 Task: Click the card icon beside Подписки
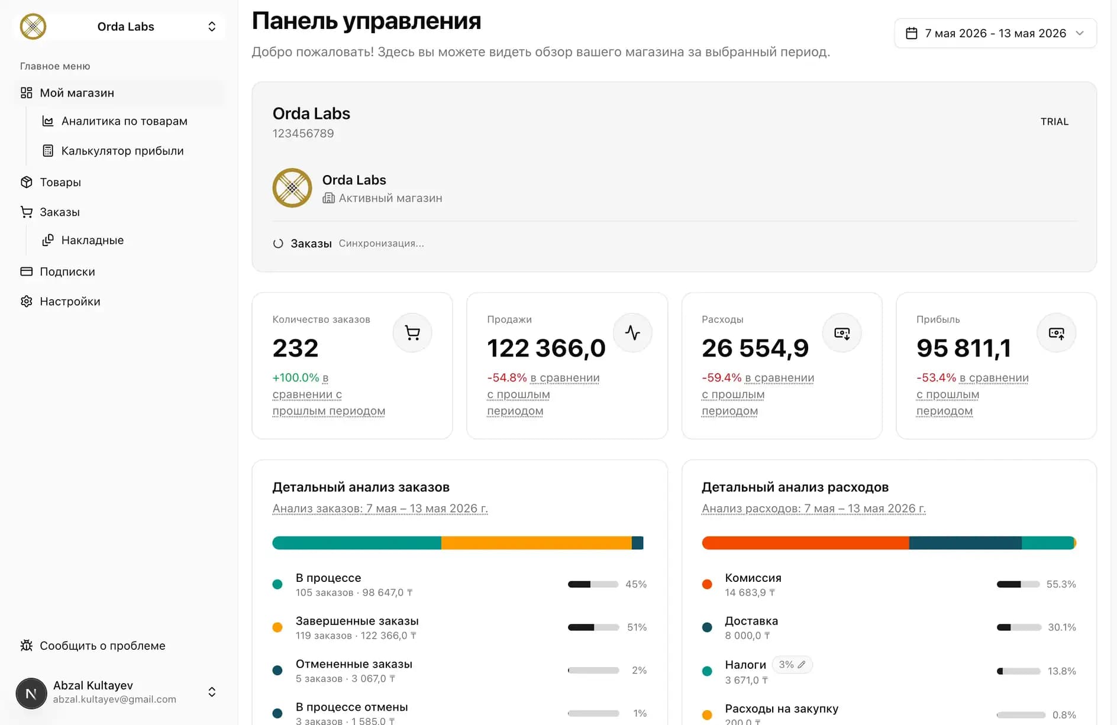point(26,271)
